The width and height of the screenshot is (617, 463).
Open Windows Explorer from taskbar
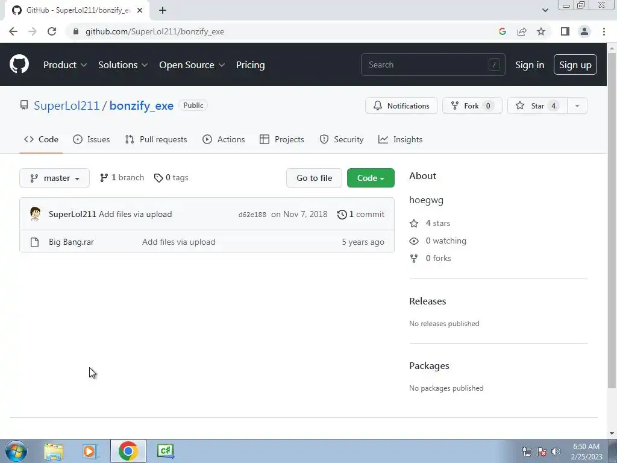pyautogui.click(x=54, y=451)
